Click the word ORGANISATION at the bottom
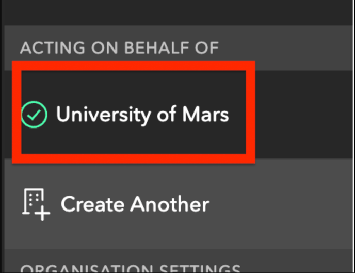Image resolution: width=355 pixels, height=273 pixels. pyautogui.click(x=87, y=268)
